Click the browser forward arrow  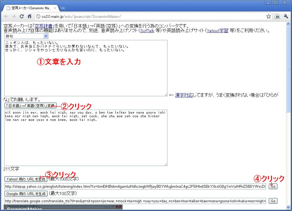[14, 17]
